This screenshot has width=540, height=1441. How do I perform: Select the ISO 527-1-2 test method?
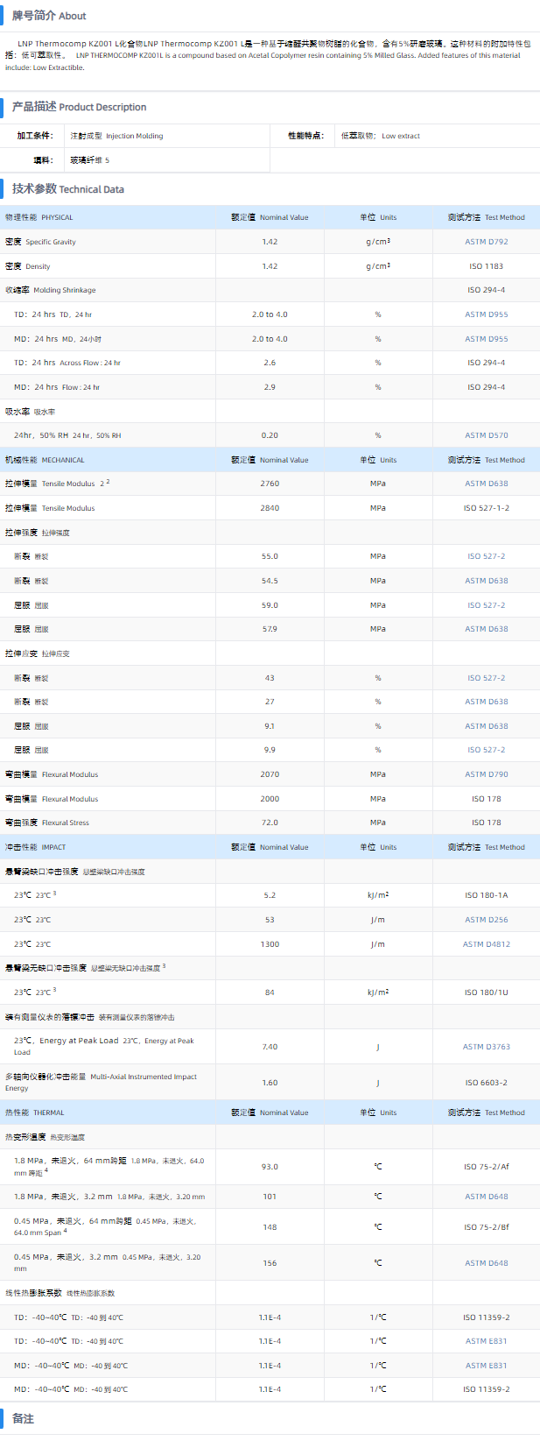(486, 508)
